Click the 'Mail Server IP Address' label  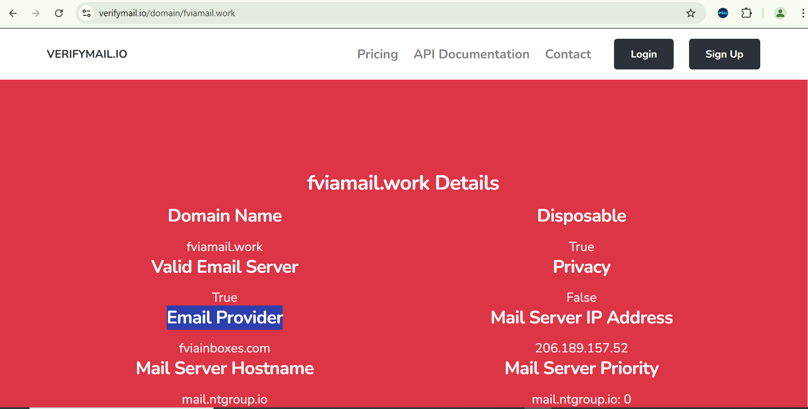coord(582,317)
